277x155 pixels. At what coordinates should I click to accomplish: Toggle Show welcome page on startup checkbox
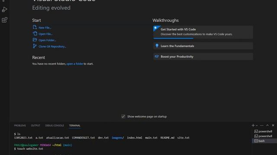[x=123, y=116]
